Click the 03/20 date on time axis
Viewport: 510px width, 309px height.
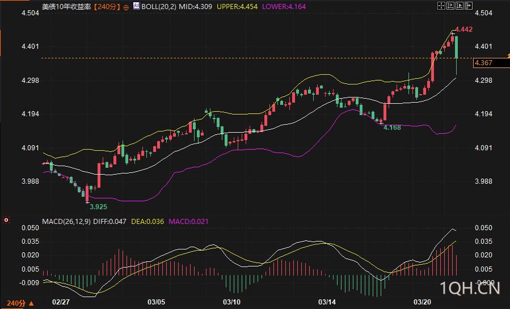point(422,302)
